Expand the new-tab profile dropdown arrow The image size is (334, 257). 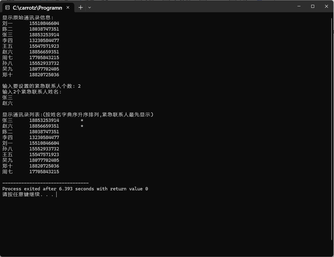[90, 8]
